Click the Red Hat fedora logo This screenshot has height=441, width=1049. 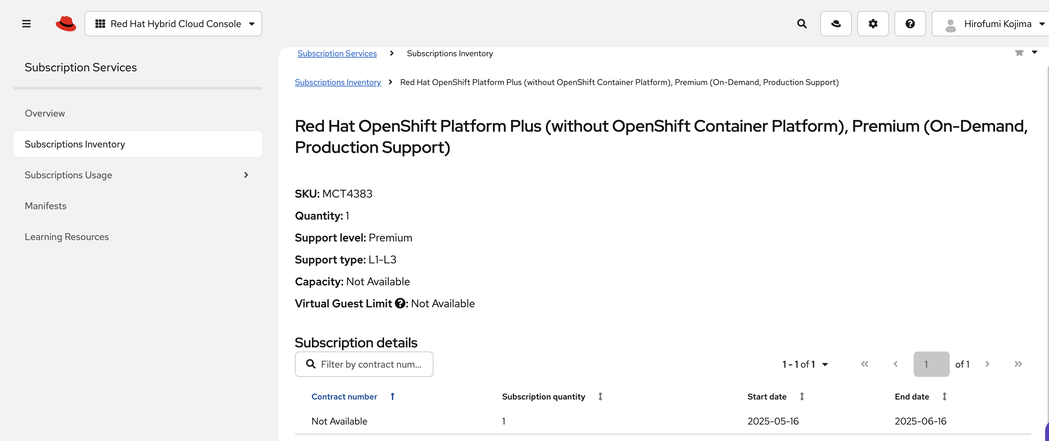tap(66, 24)
